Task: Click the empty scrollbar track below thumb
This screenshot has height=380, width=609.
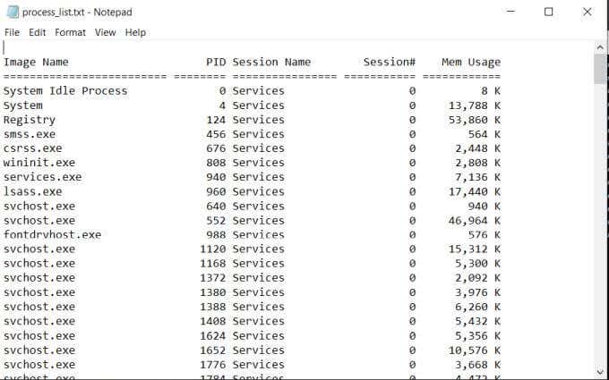Action: pyautogui.click(x=600, y=224)
